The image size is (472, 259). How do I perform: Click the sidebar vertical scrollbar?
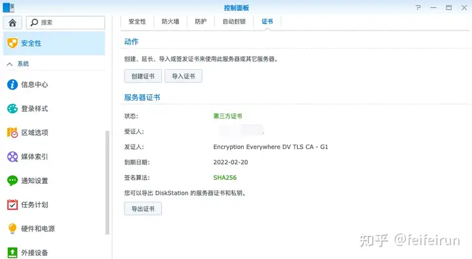point(107,182)
